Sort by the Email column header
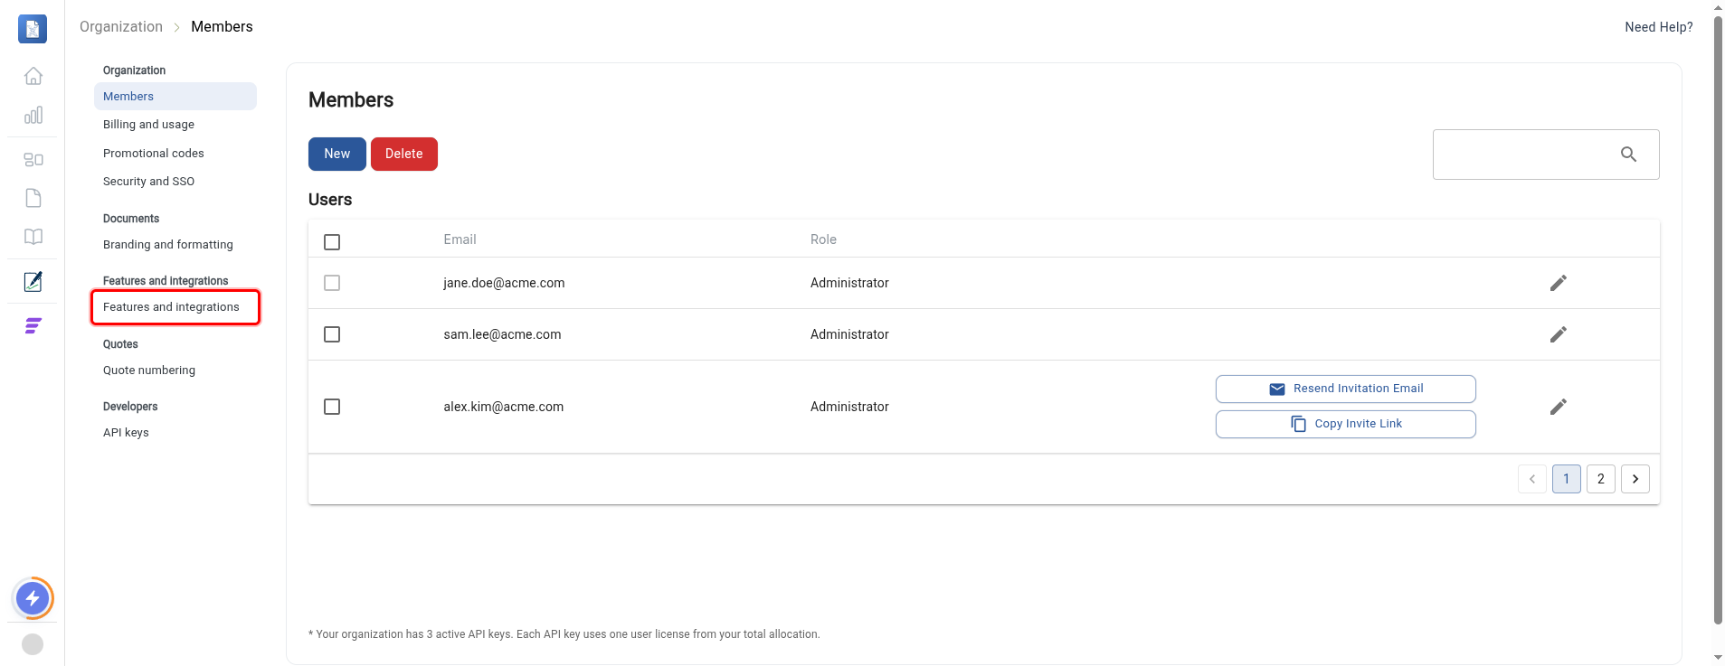Viewport: 1725px width, 666px height. (x=460, y=239)
